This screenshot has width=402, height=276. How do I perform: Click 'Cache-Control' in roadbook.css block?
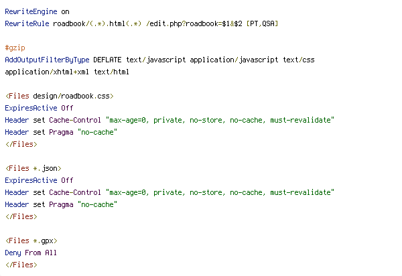point(75,120)
